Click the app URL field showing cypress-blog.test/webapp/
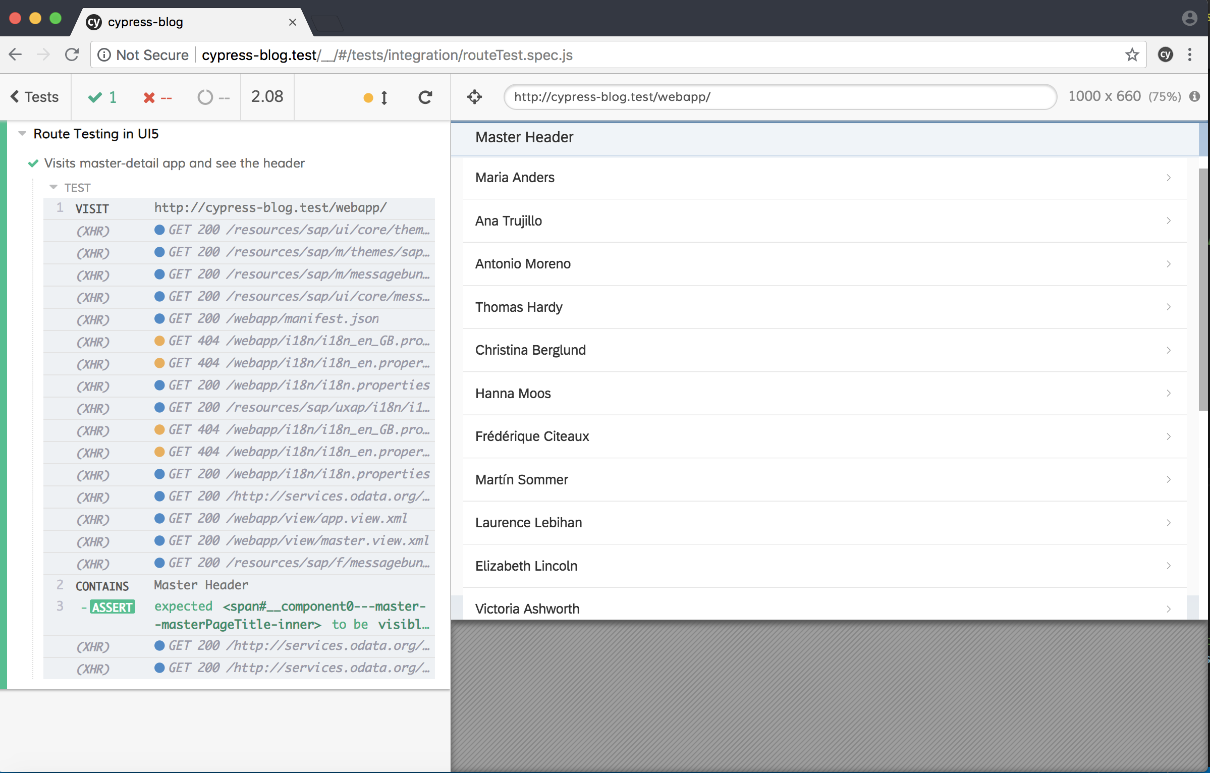The height and width of the screenshot is (773, 1210). pyautogui.click(x=780, y=97)
